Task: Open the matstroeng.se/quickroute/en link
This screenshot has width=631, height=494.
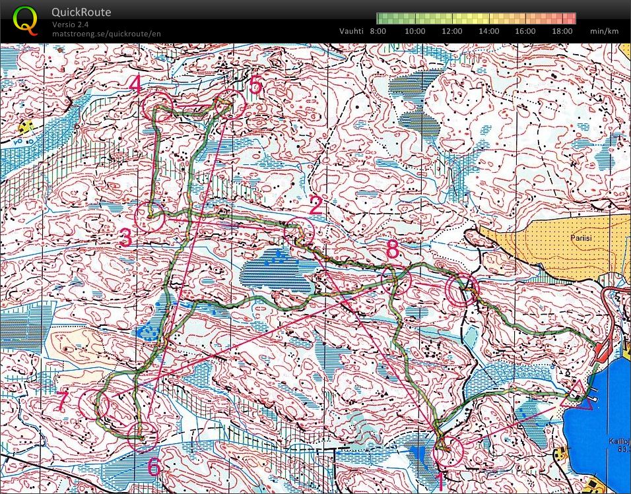Action: pos(106,34)
